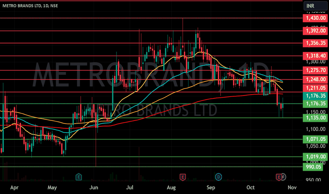Open the red earnings E marker in August
The image size is (329, 194).
[183, 177]
